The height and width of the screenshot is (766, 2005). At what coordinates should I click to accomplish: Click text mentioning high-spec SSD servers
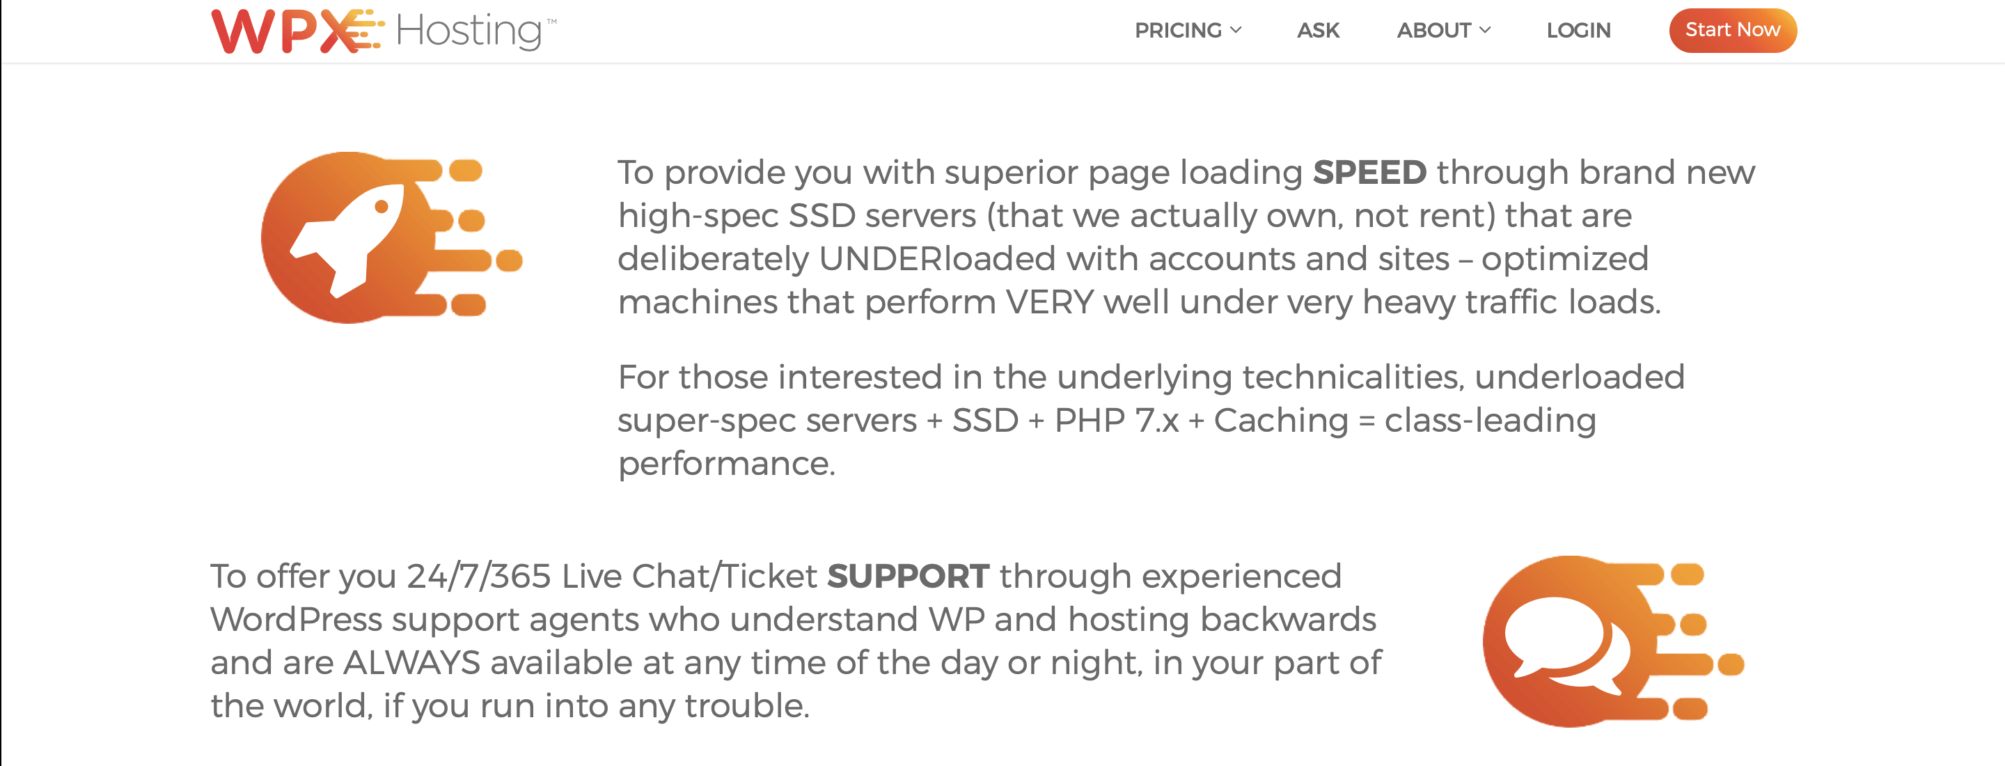797,216
